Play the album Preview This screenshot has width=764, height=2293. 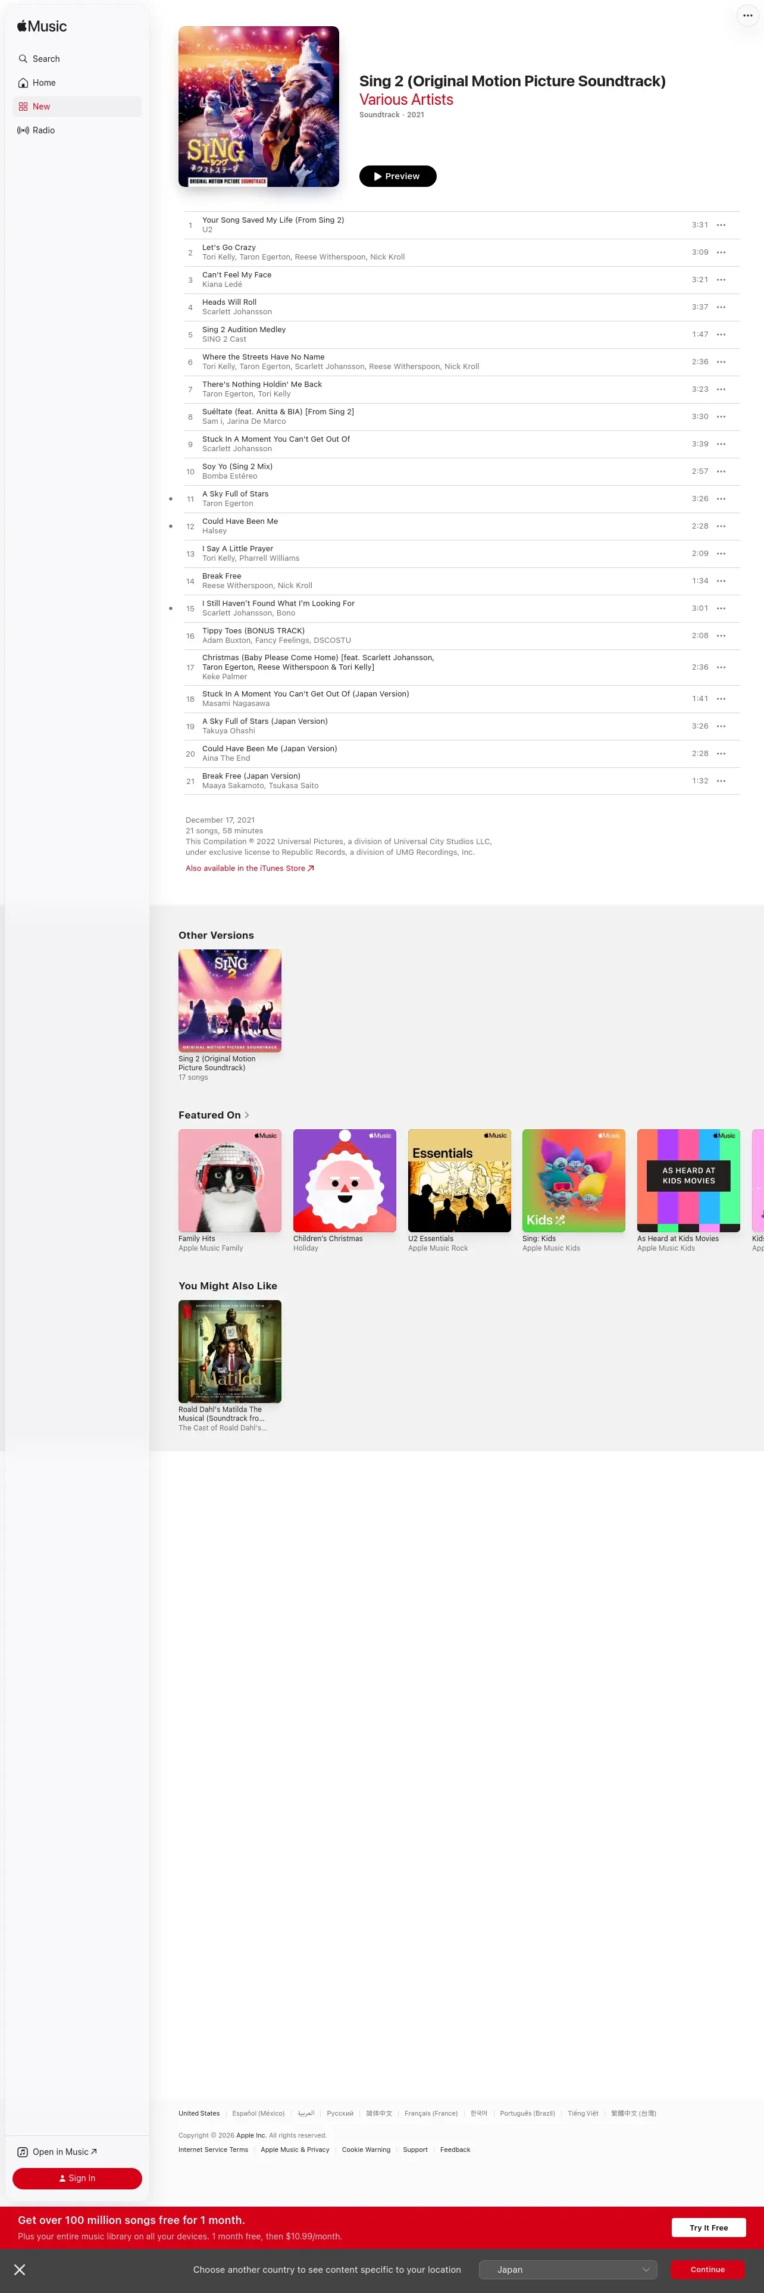397,176
